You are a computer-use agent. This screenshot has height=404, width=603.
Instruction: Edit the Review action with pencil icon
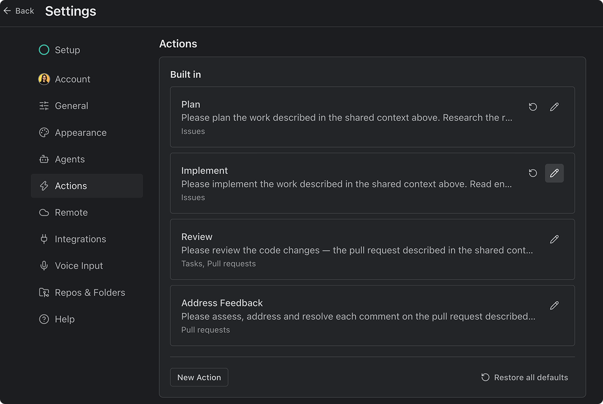point(554,239)
